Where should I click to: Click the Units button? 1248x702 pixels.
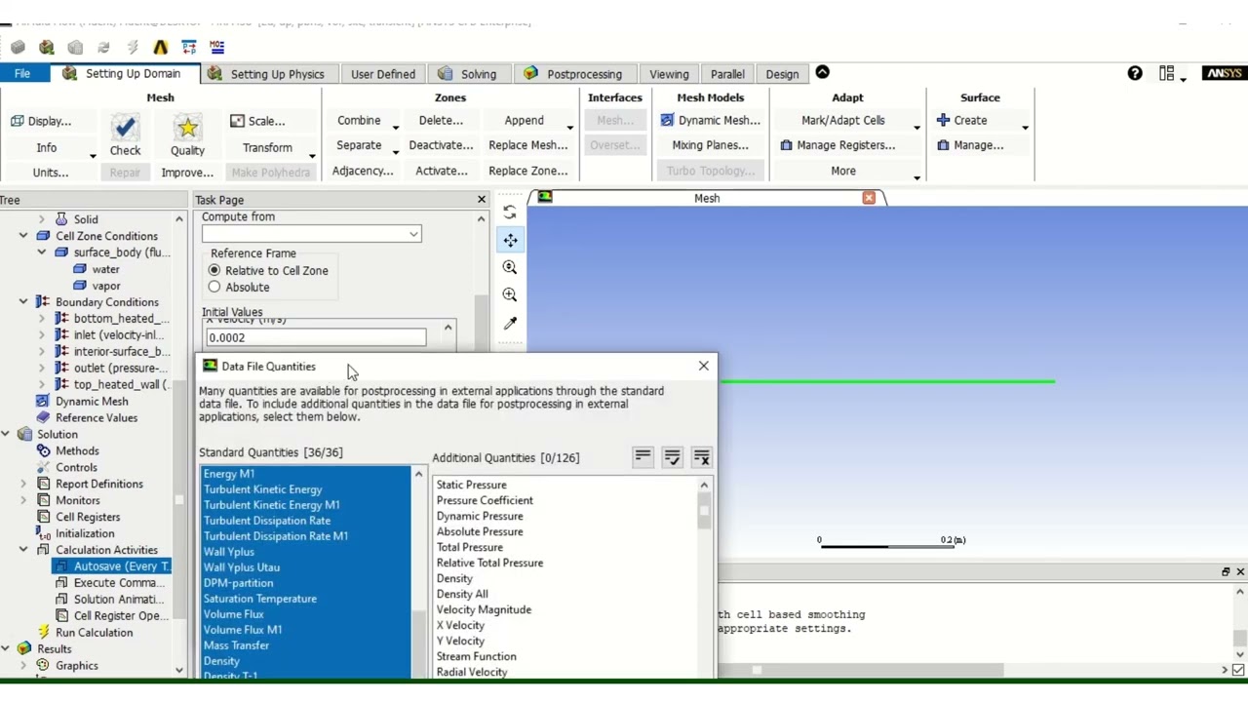(x=51, y=173)
